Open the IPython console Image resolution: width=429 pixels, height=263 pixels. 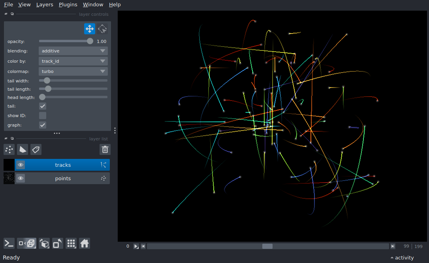(9, 243)
